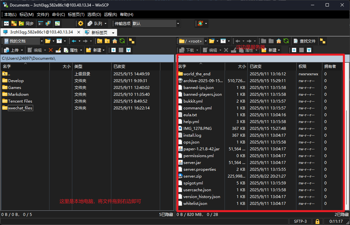Screen dimensions: 350x225
Task: Click the 上传 upload button
Action: tap(12, 50)
